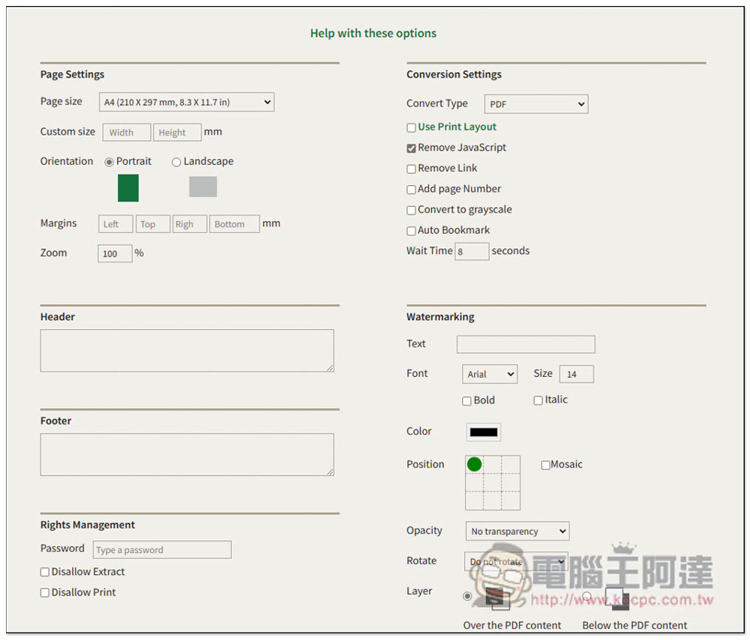Click the watermark Text input field
The width and height of the screenshot is (750, 640).
(526, 344)
